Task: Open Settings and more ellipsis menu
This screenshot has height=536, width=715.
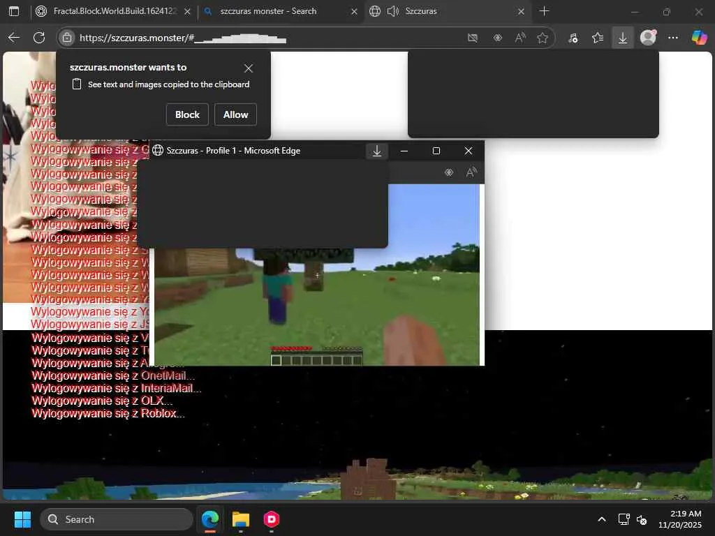Action: (673, 38)
